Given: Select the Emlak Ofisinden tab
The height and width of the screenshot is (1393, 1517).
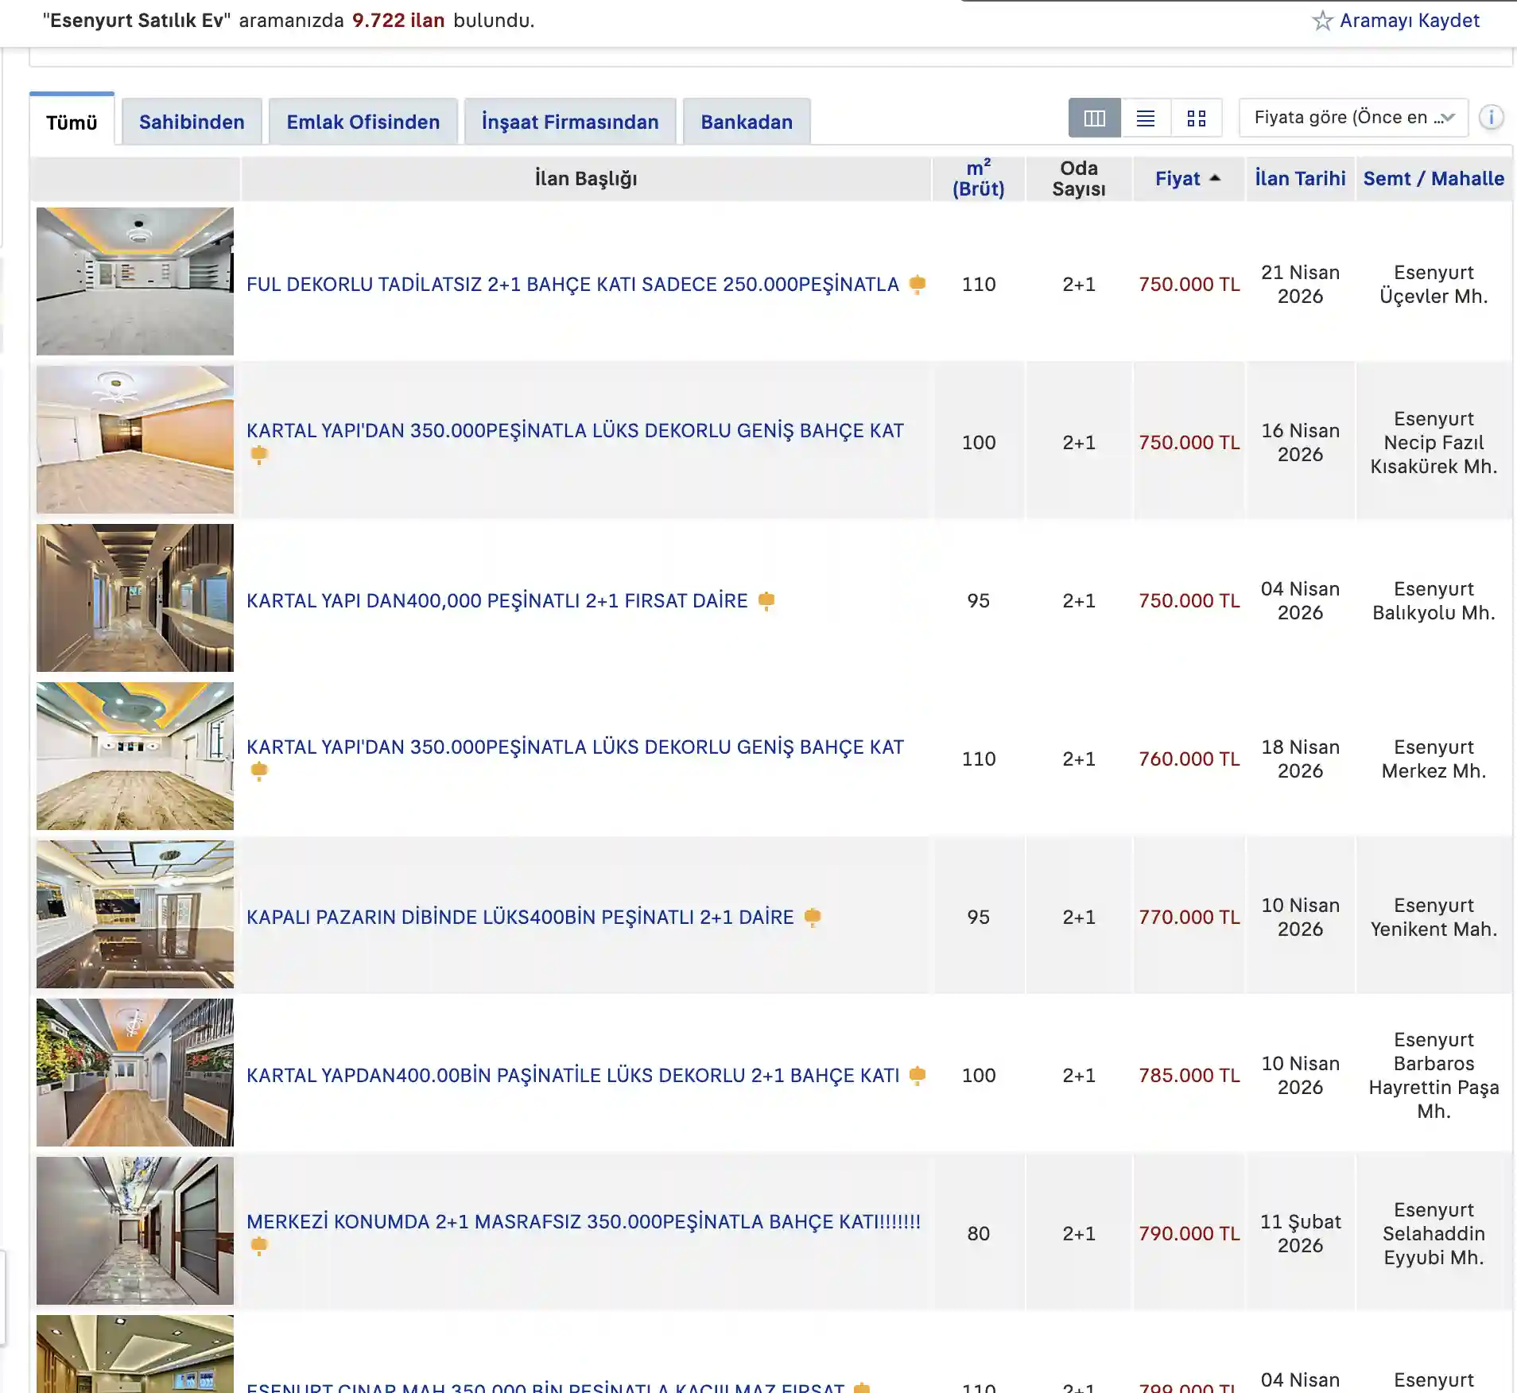Looking at the screenshot, I should pyautogui.click(x=363, y=122).
